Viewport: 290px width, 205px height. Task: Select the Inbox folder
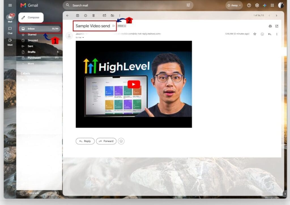(40, 29)
